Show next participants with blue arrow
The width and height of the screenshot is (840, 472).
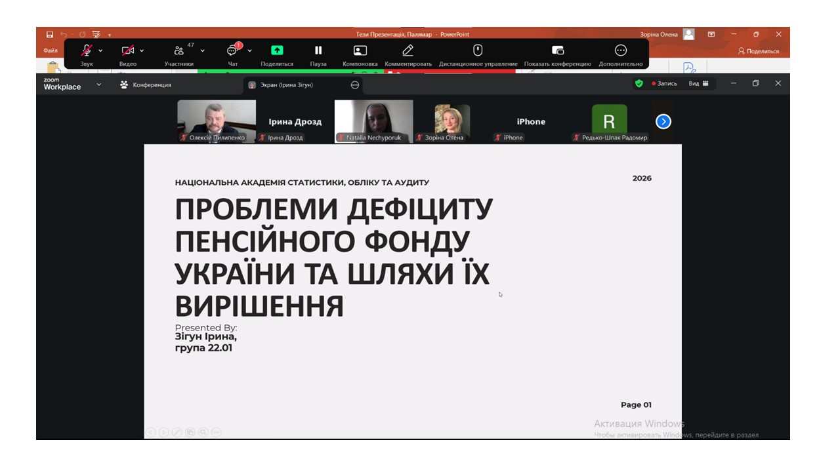663,121
